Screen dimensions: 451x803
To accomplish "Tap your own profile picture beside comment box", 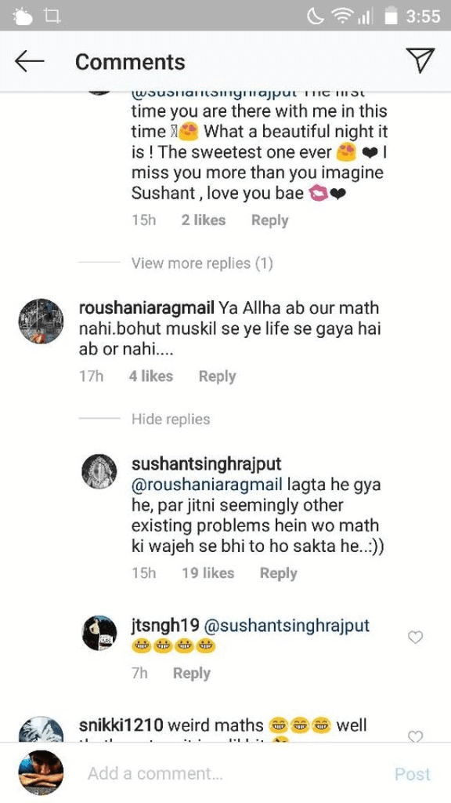I will [x=41, y=772].
